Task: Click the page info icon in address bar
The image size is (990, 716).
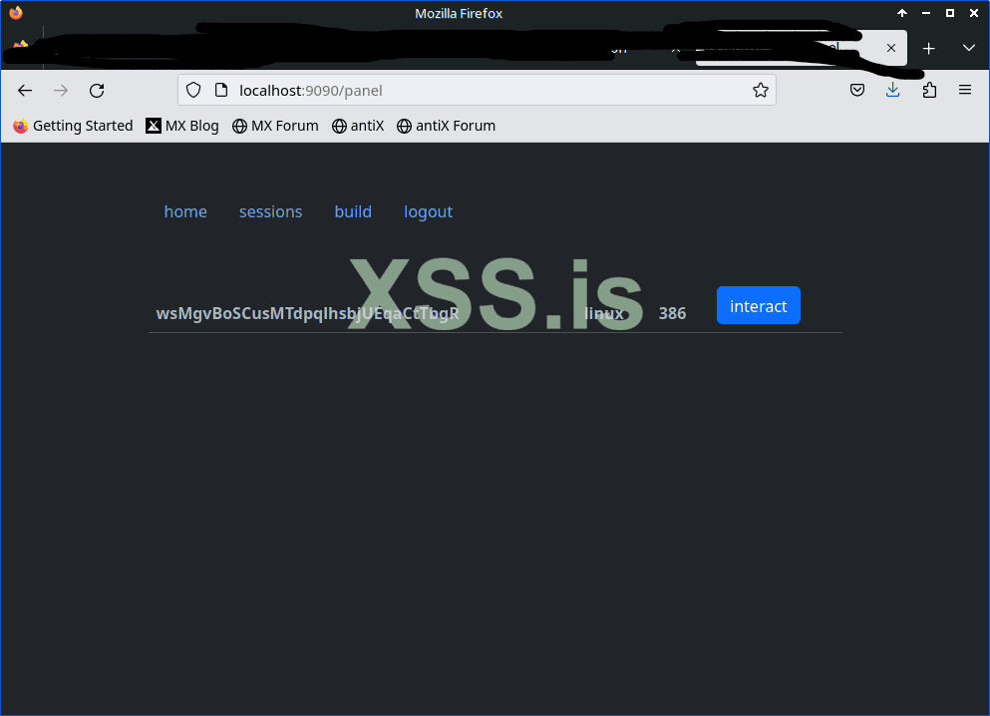Action: [221, 91]
